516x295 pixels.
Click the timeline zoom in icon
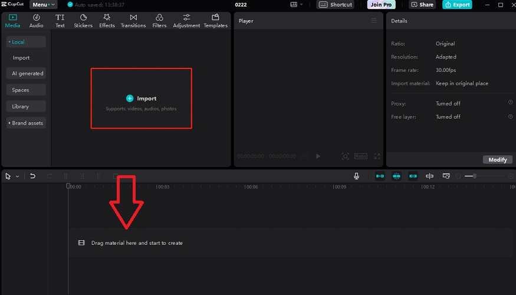tap(511, 176)
